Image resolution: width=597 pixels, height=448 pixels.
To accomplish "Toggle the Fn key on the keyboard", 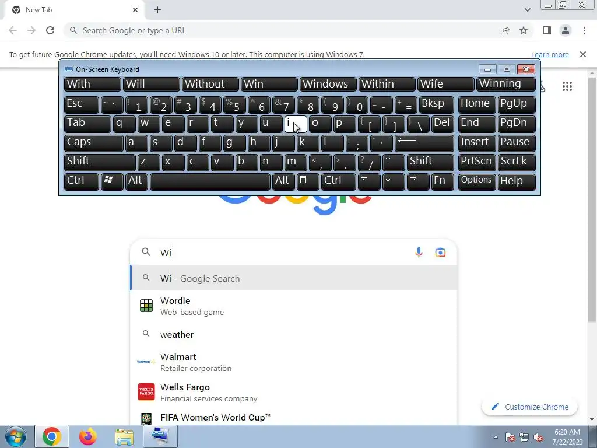I will coord(443,181).
